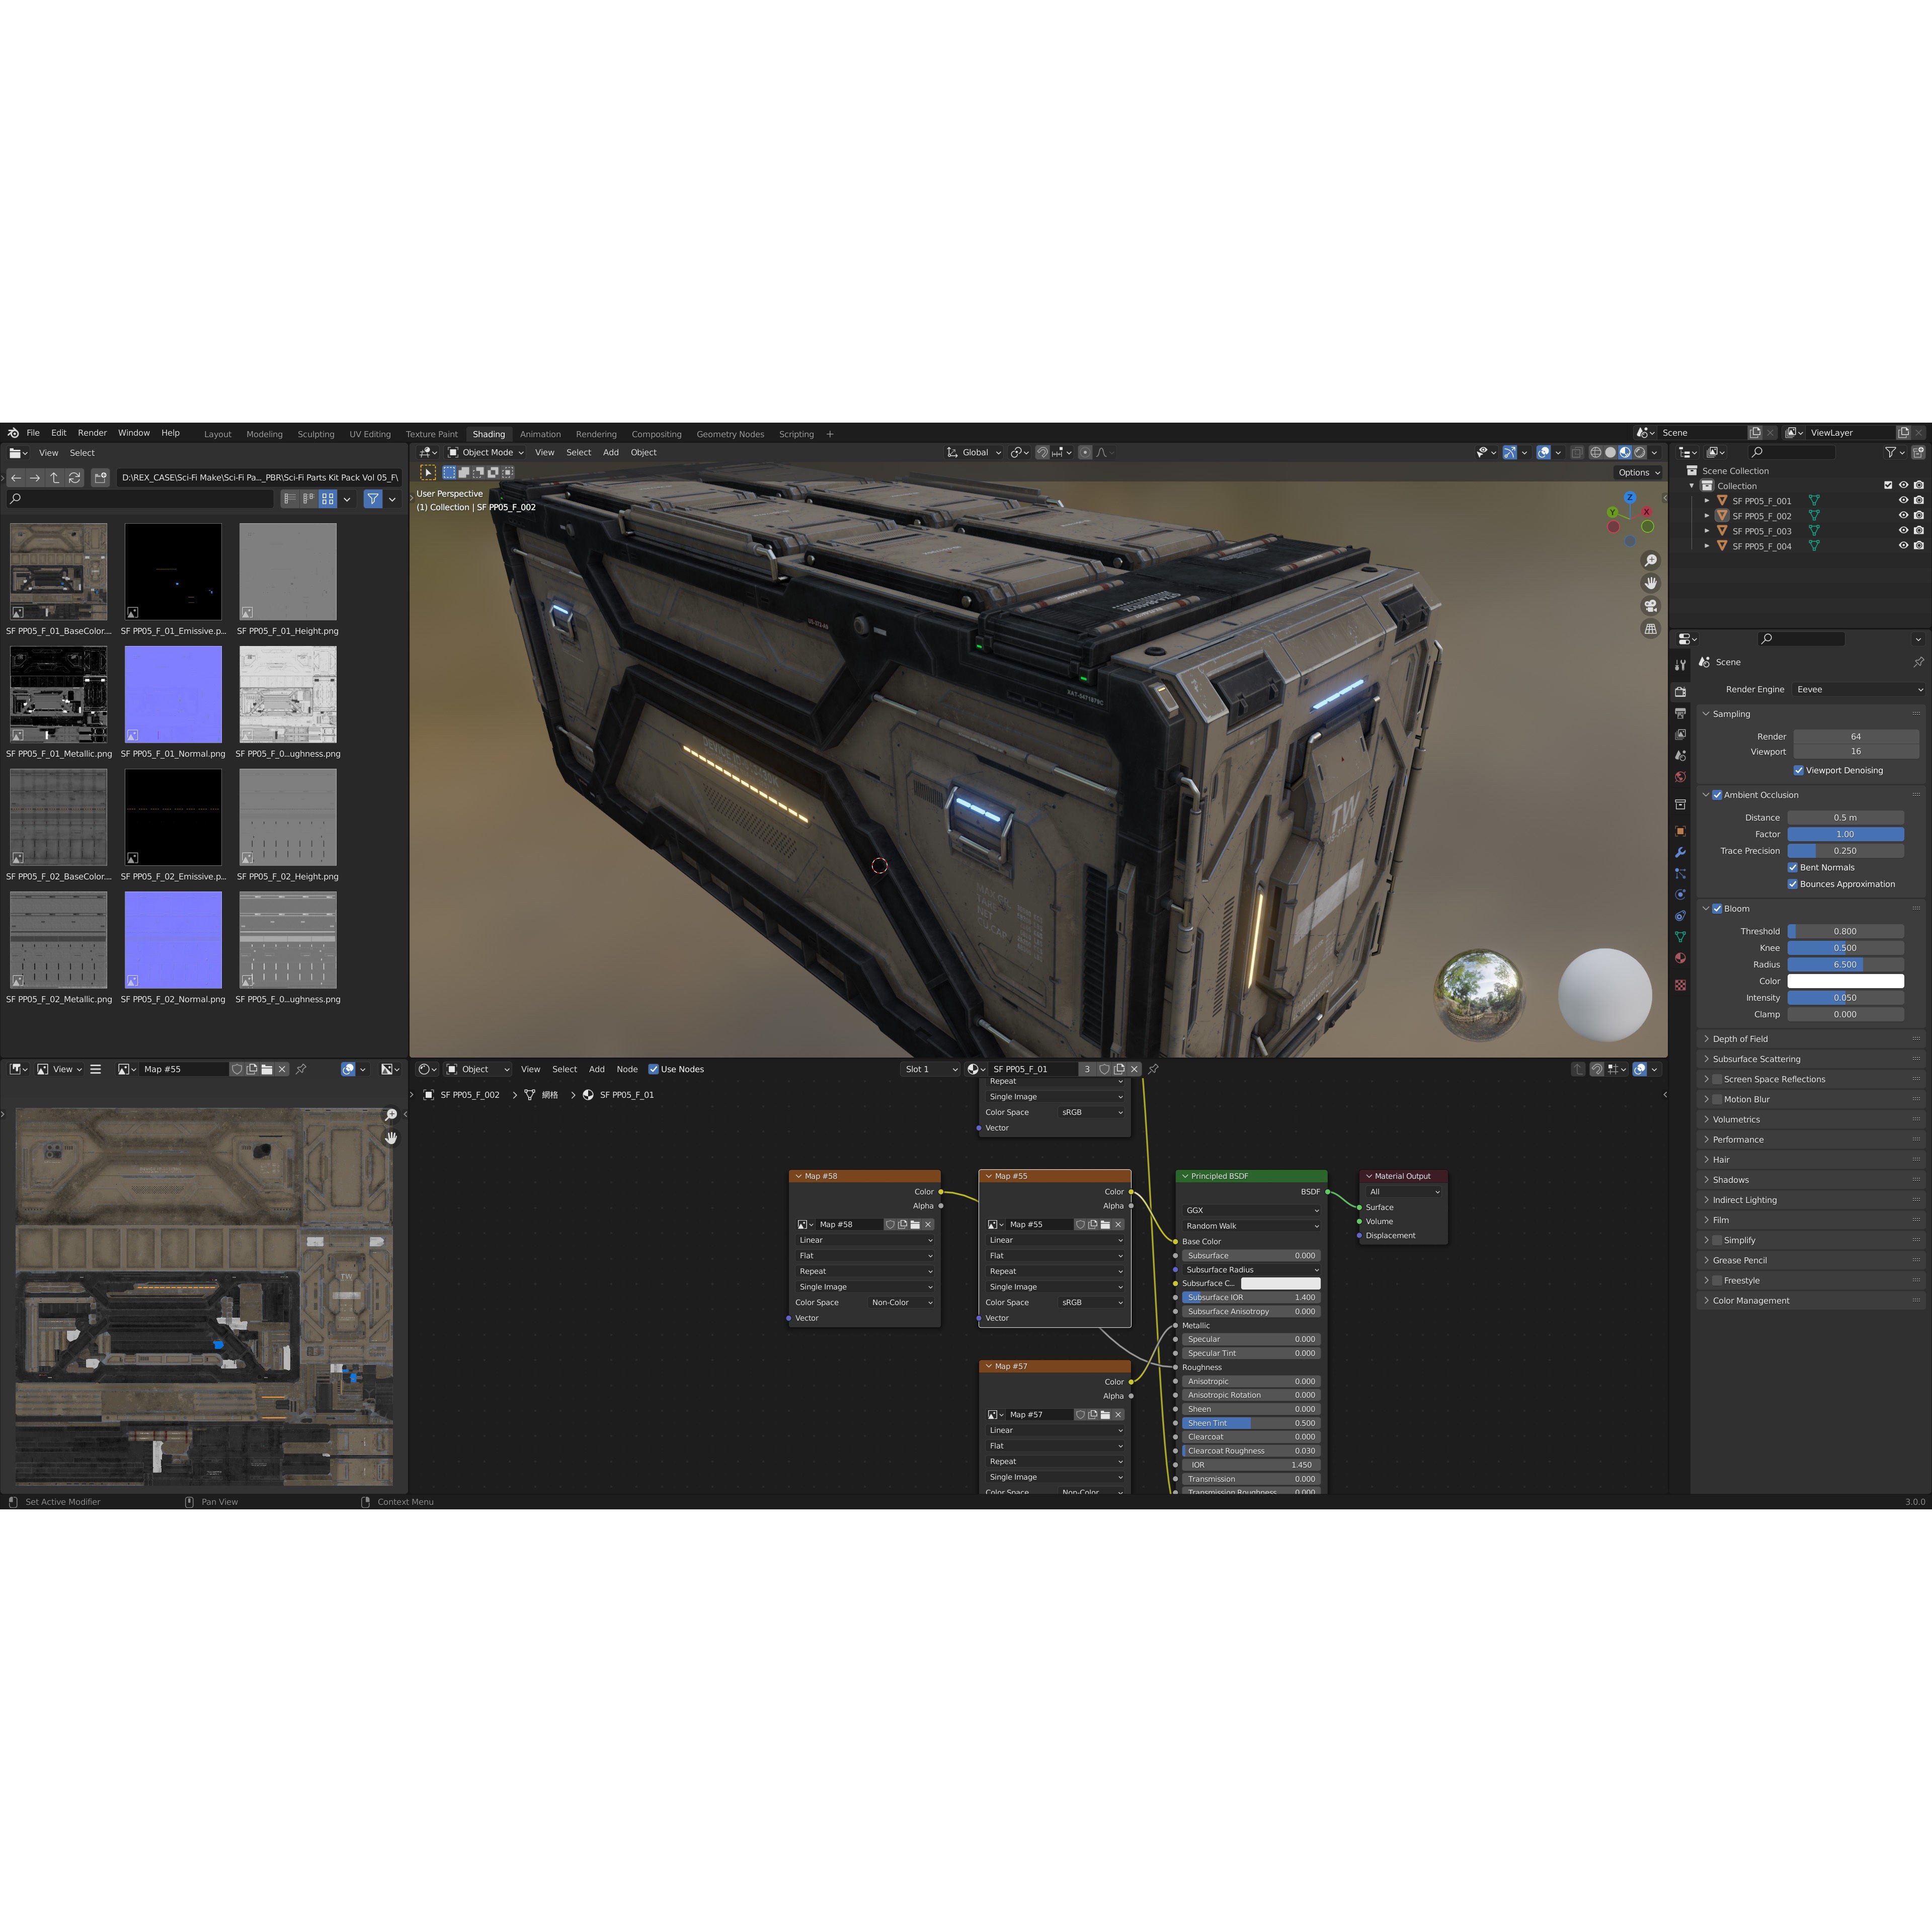Uncheck Viewport Denoising
The image size is (1932, 1932).
[1799, 770]
